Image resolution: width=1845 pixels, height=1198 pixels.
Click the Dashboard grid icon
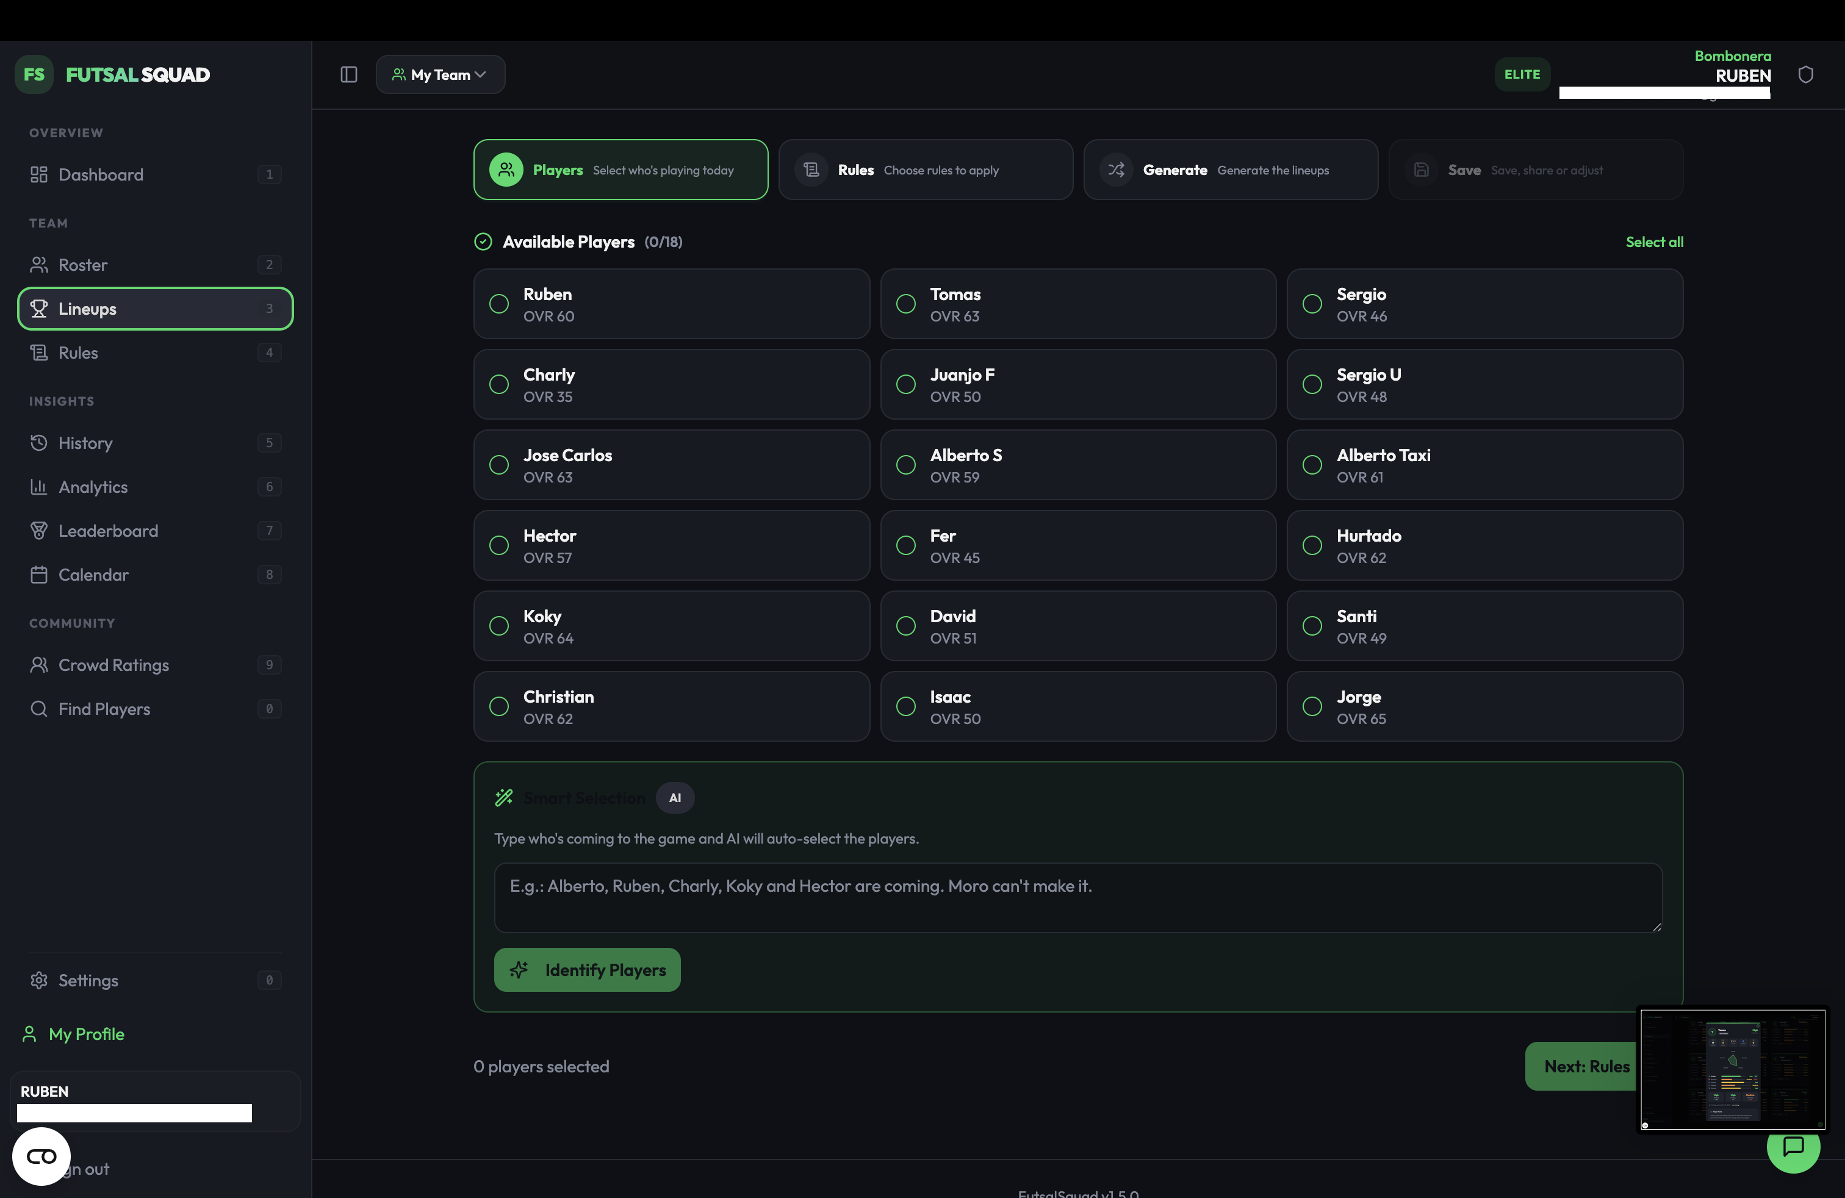click(39, 174)
